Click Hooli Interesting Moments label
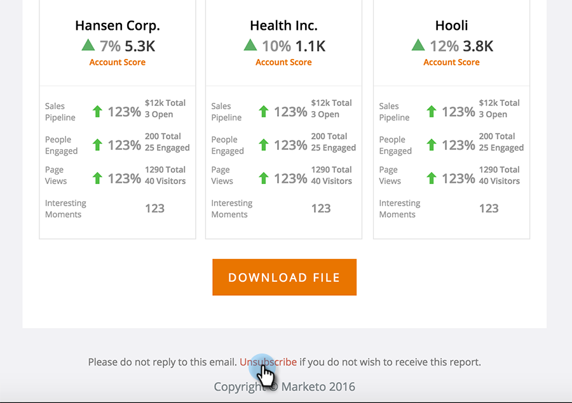 [400, 209]
